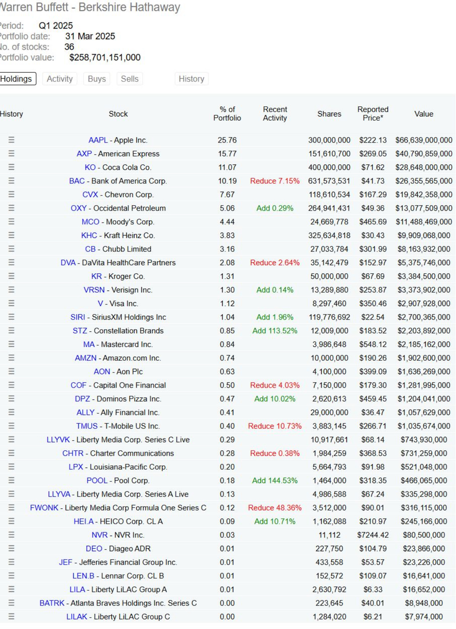This screenshot has height=629, width=456.
Task: Open history icon for Aon Plc row
Action: point(11,372)
